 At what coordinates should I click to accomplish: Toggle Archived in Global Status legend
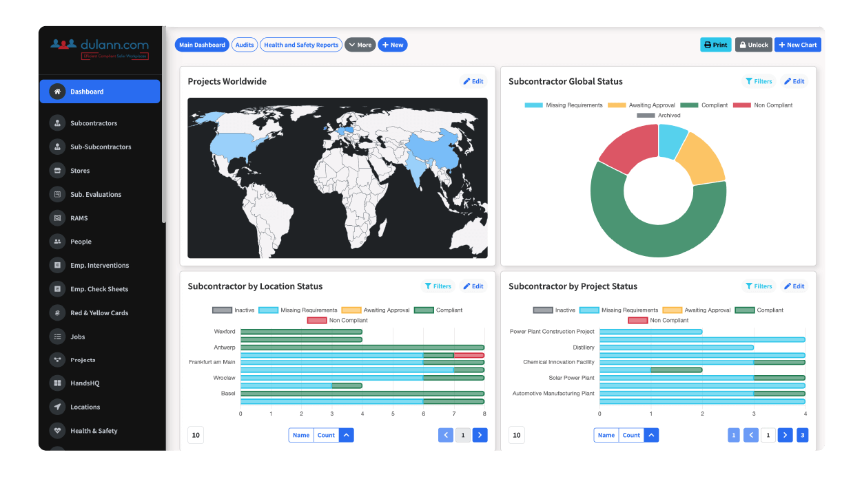click(659, 116)
